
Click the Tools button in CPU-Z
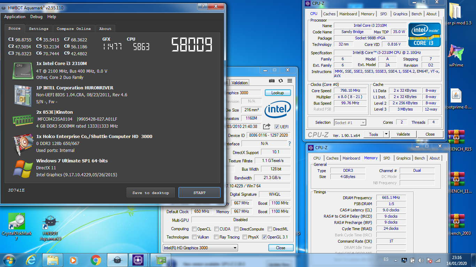pos(374,134)
